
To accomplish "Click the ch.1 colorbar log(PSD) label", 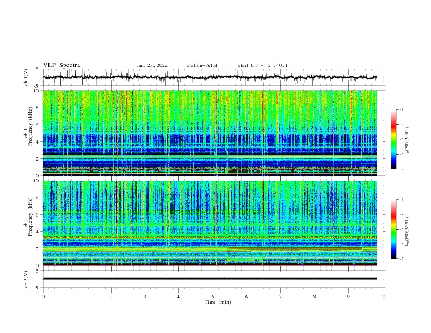I will click(x=408, y=142).
